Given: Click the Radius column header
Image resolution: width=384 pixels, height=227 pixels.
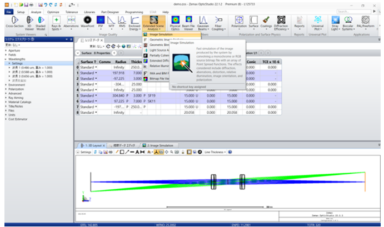Looking at the screenshot, I should pyautogui.click(x=121, y=62).
